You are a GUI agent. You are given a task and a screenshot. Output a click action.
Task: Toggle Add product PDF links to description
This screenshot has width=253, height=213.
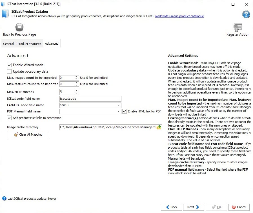coord(9,118)
